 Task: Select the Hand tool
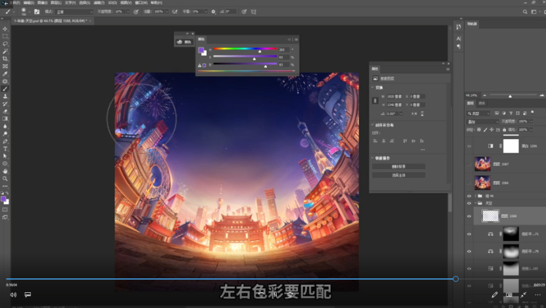5,171
